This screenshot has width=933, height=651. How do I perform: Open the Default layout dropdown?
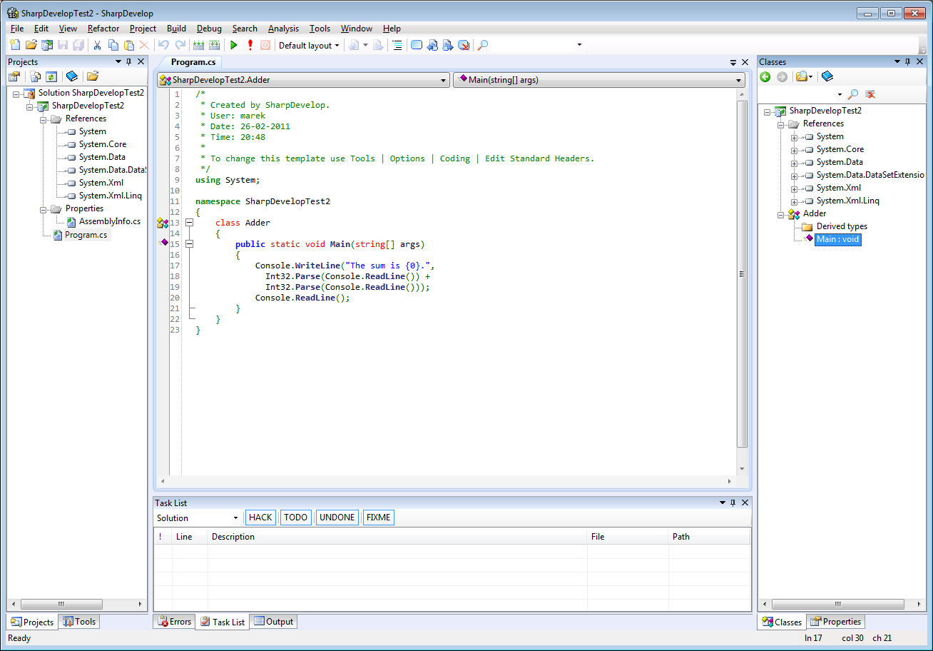[309, 45]
